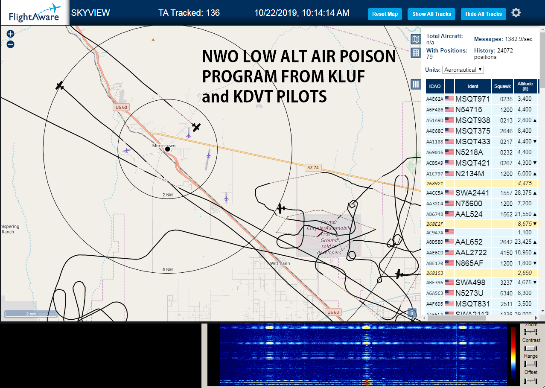Select the AAL652 aircraft row

(482, 242)
